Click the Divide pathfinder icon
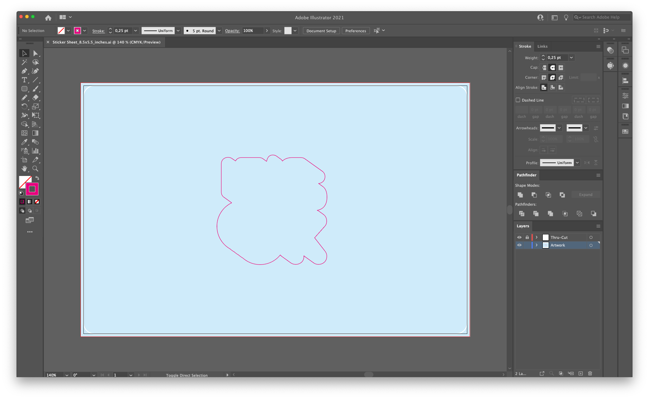 coord(522,214)
